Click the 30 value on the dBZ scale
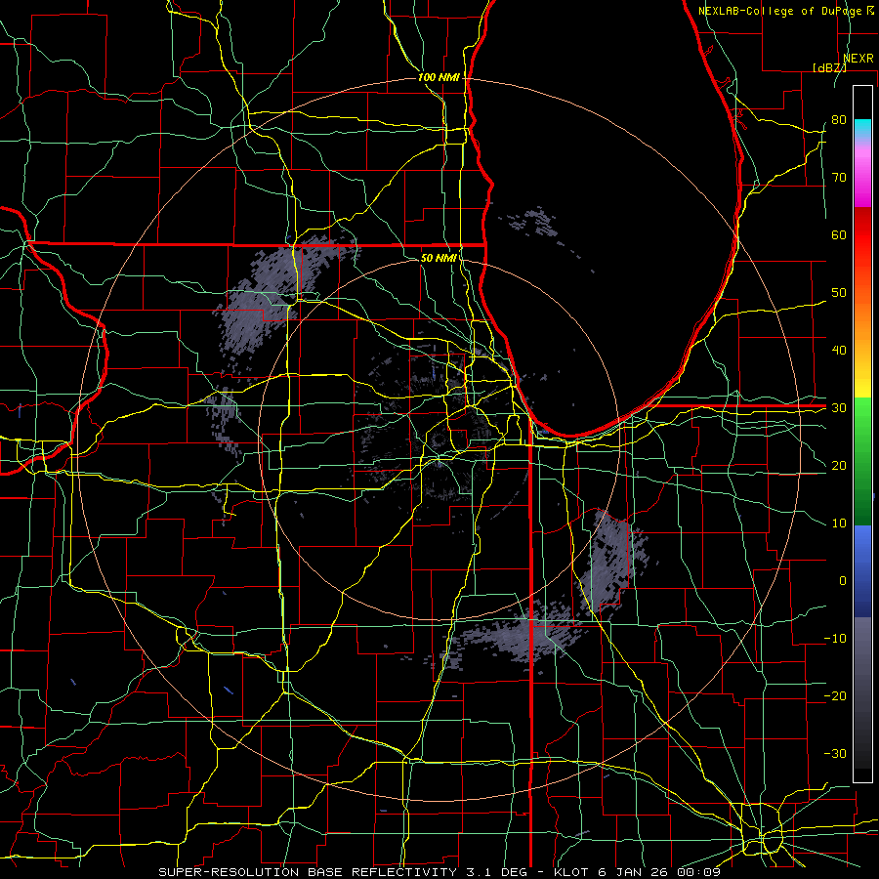The height and width of the screenshot is (879, 879). pyautogui.click(x=839, y=408)
